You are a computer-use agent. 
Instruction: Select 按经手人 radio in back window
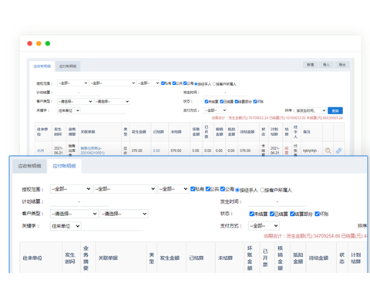click(x=196, y=84)
